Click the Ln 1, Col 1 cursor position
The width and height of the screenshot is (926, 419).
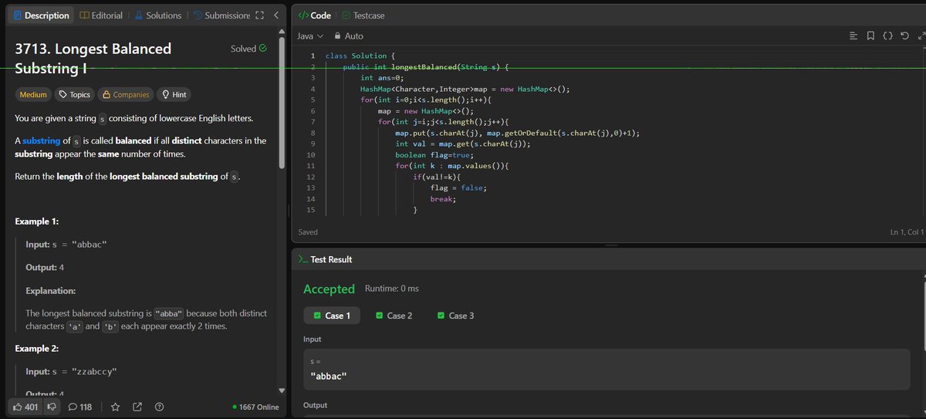[906, 232]
